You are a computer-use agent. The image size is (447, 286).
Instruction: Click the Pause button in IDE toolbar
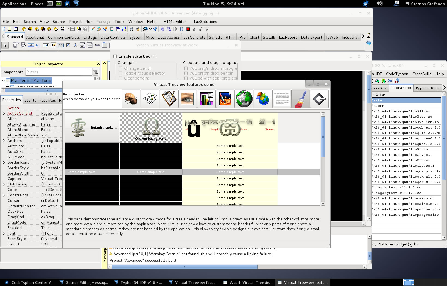point(182,29)
